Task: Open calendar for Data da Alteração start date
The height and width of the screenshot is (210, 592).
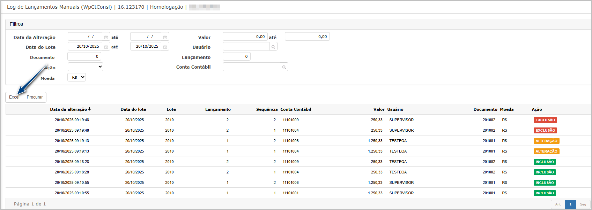Action: [106, 37]
